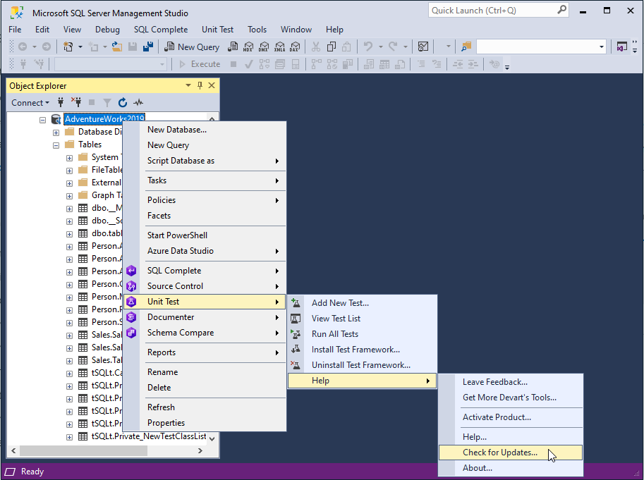Click the Documenter purple icon
This screenshot has width=644, height=480.
[131, 317]
